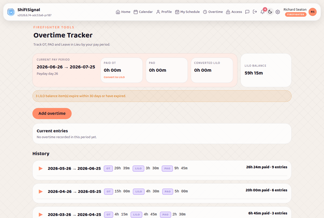Click the logout arrow icon
324x218 pixels.
point(255,12)
